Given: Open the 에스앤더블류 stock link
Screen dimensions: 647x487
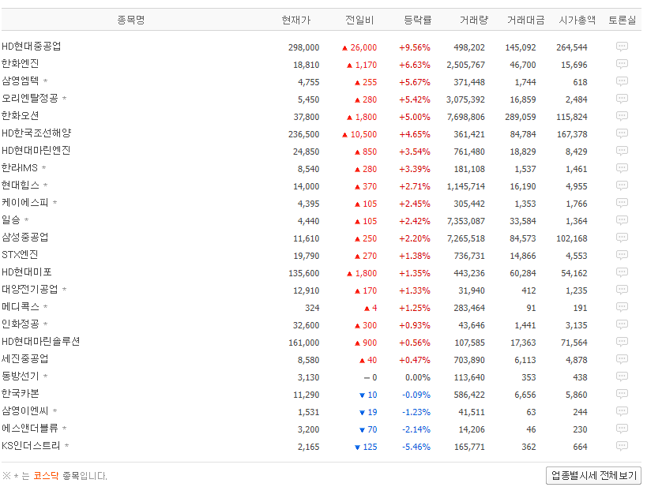Looking at the screenshot, I should click(x=30, y=428).
